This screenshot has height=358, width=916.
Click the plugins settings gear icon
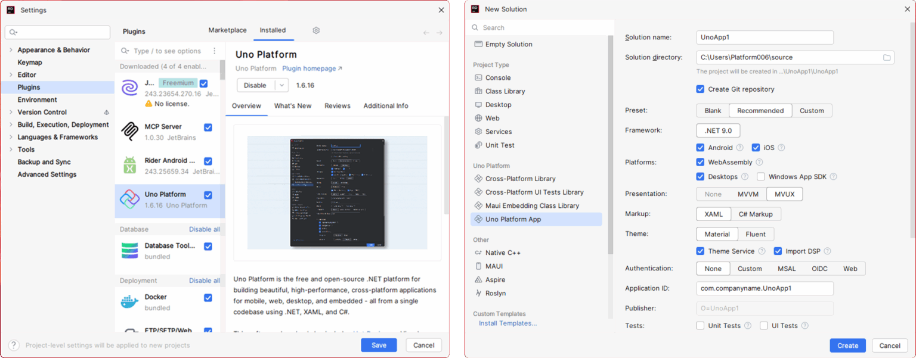[x=316, y=30]
